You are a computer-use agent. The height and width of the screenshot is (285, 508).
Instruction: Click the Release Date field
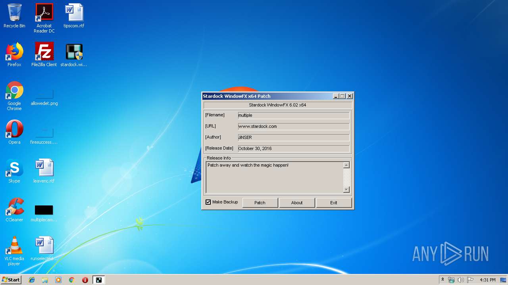[x=294, y=148]
